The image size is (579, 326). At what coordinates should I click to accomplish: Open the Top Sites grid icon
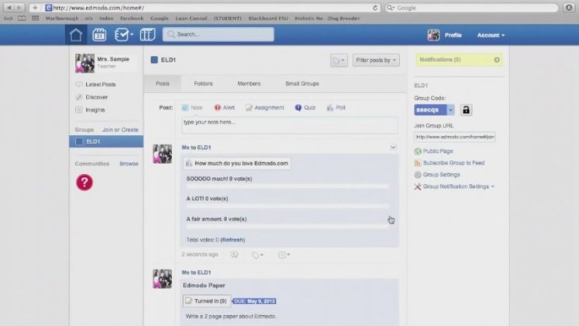35,18
